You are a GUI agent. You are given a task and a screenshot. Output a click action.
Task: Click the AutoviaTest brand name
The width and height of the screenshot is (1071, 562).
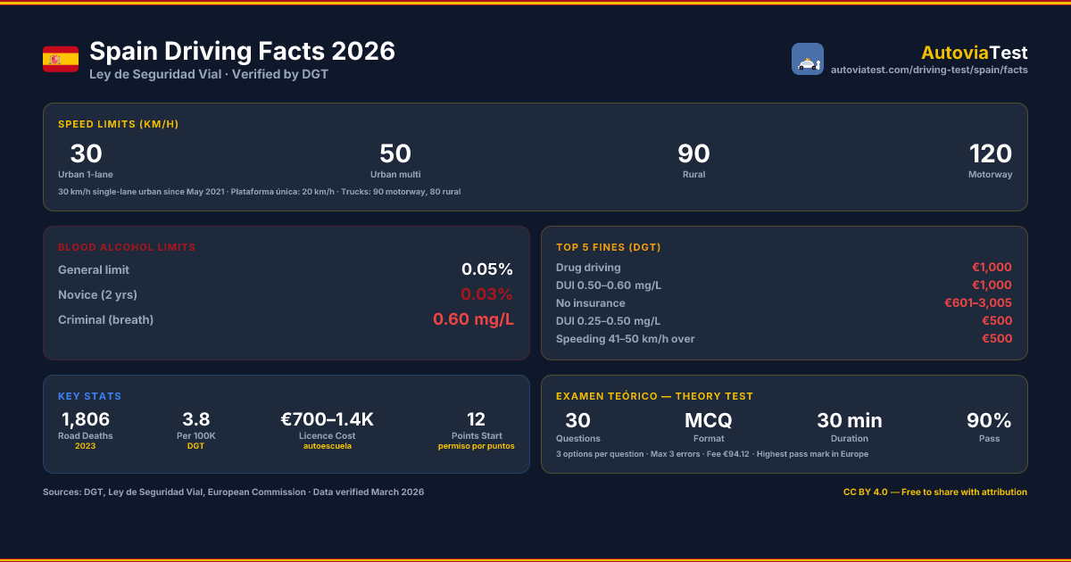[975, 53]
